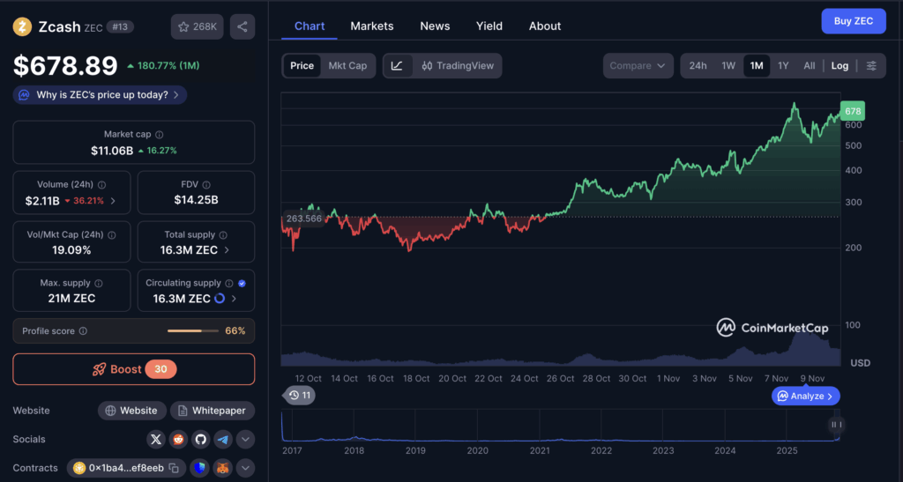Click the Volume (24h) info icon
This screenshot has height=482, width=903.
tap(102, 185)
